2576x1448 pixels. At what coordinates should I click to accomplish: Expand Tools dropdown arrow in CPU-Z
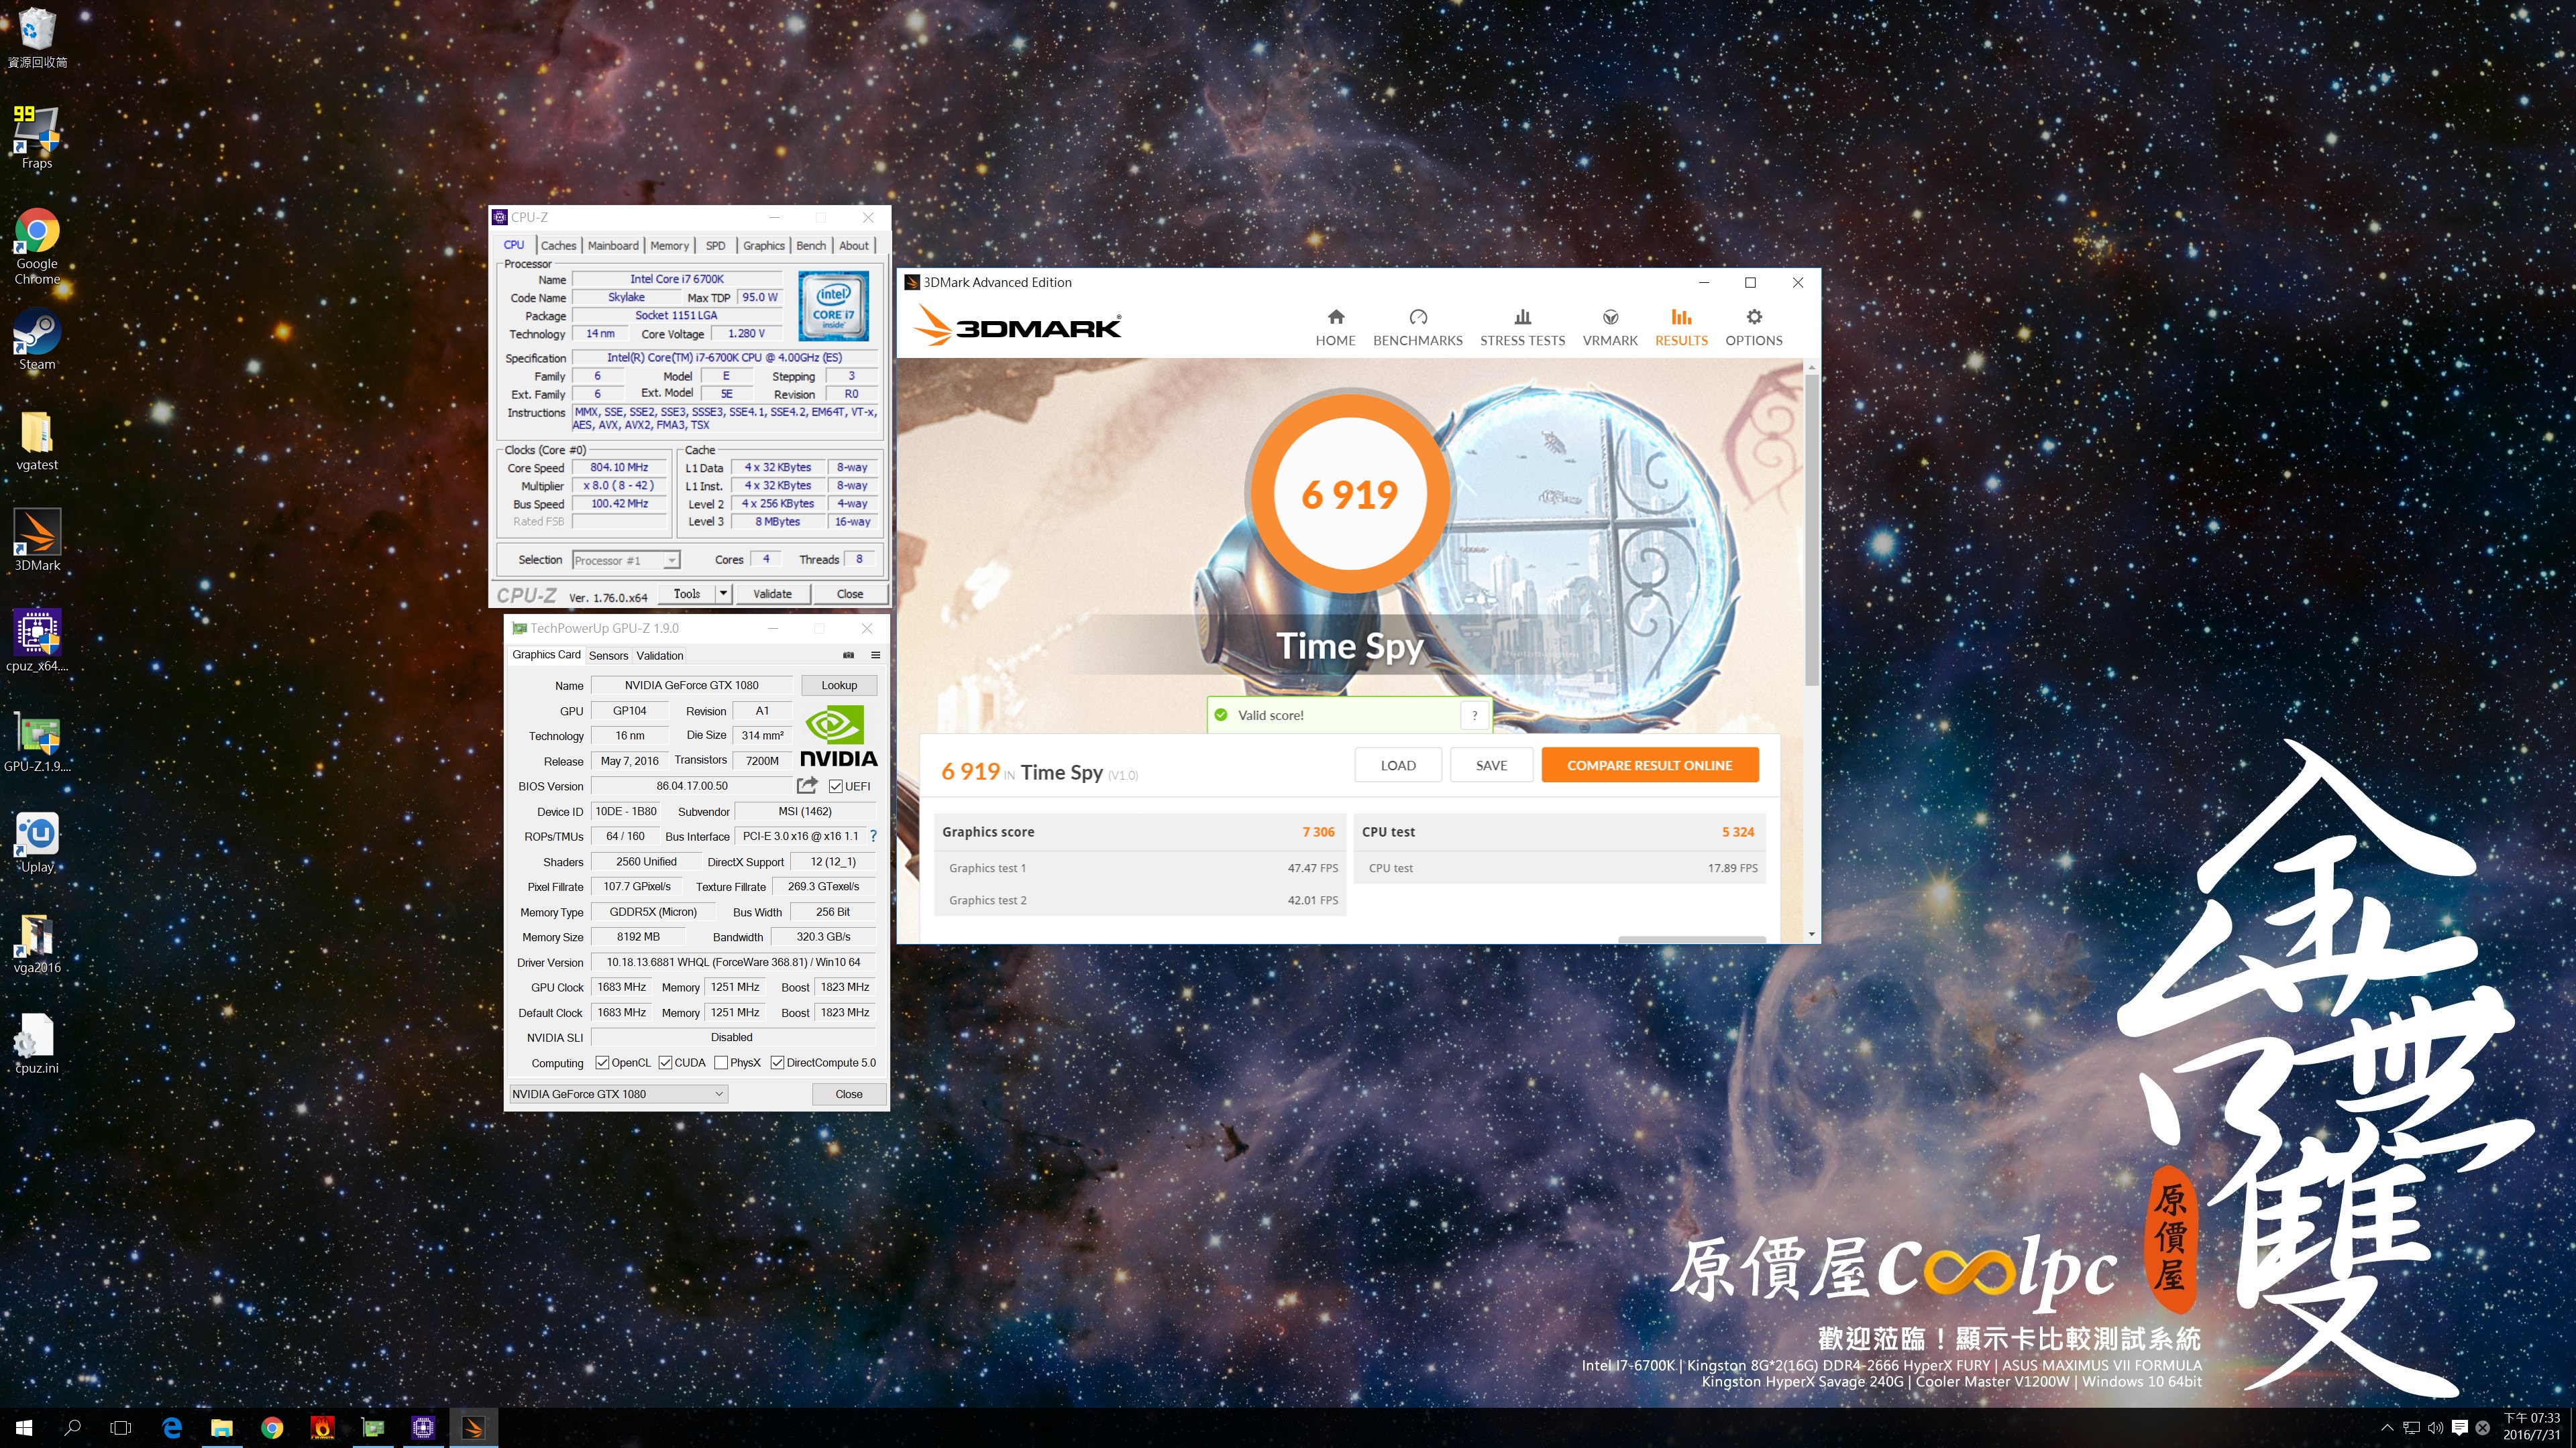coord(723,593)
